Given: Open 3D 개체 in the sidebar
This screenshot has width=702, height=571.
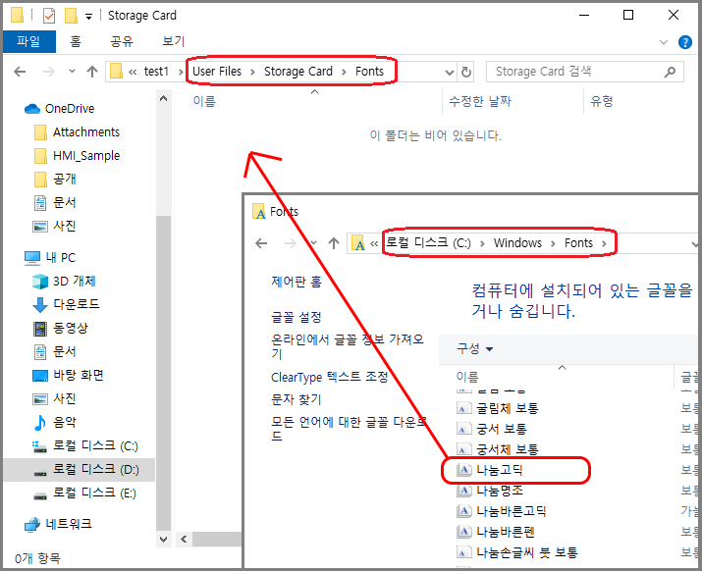Looking at the screenshot, I should click(x=64, y=281).
